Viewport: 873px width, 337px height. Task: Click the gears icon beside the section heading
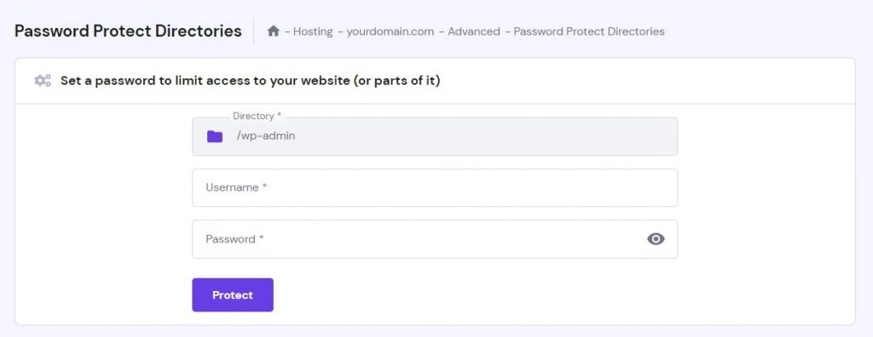coord(43,81)
